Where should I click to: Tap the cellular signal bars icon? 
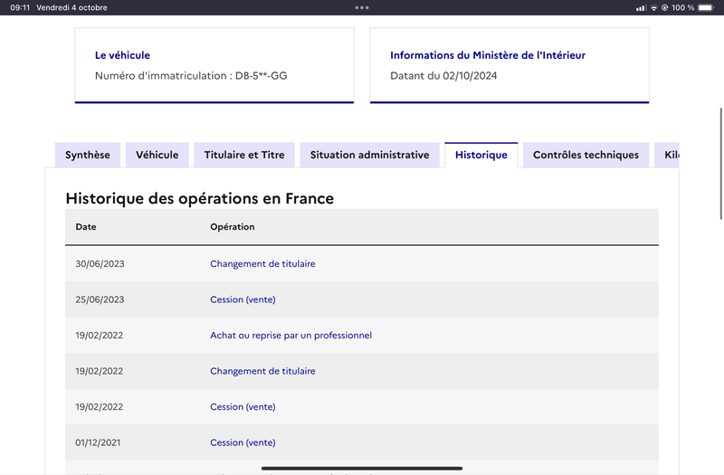(x=641, y=8)
